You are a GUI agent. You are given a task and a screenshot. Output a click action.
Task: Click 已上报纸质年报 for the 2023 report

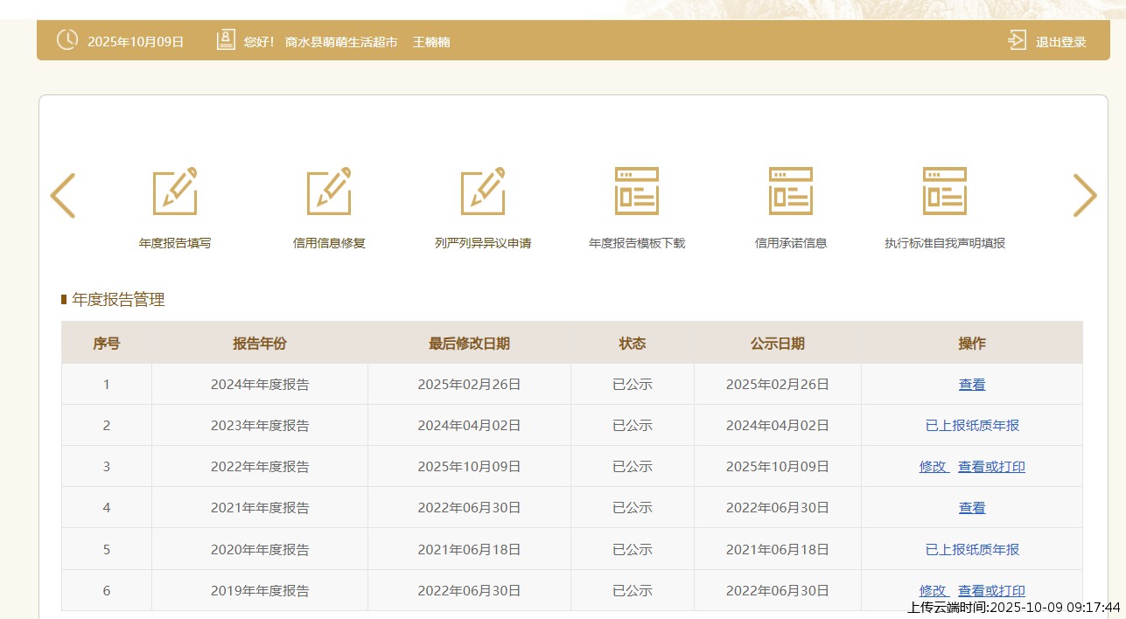tap(972, 426)
